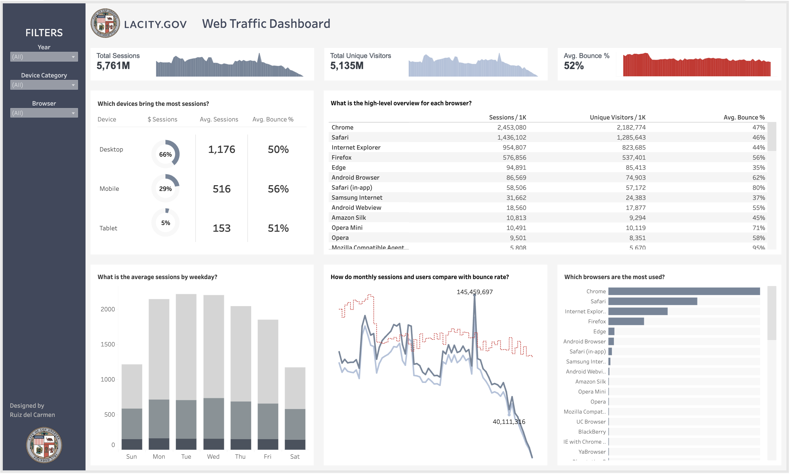
Task: Open the Browser filter dropdown
Action: point(44,113)
